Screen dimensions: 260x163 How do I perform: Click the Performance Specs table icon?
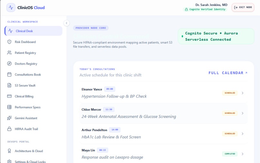[9, 107]
